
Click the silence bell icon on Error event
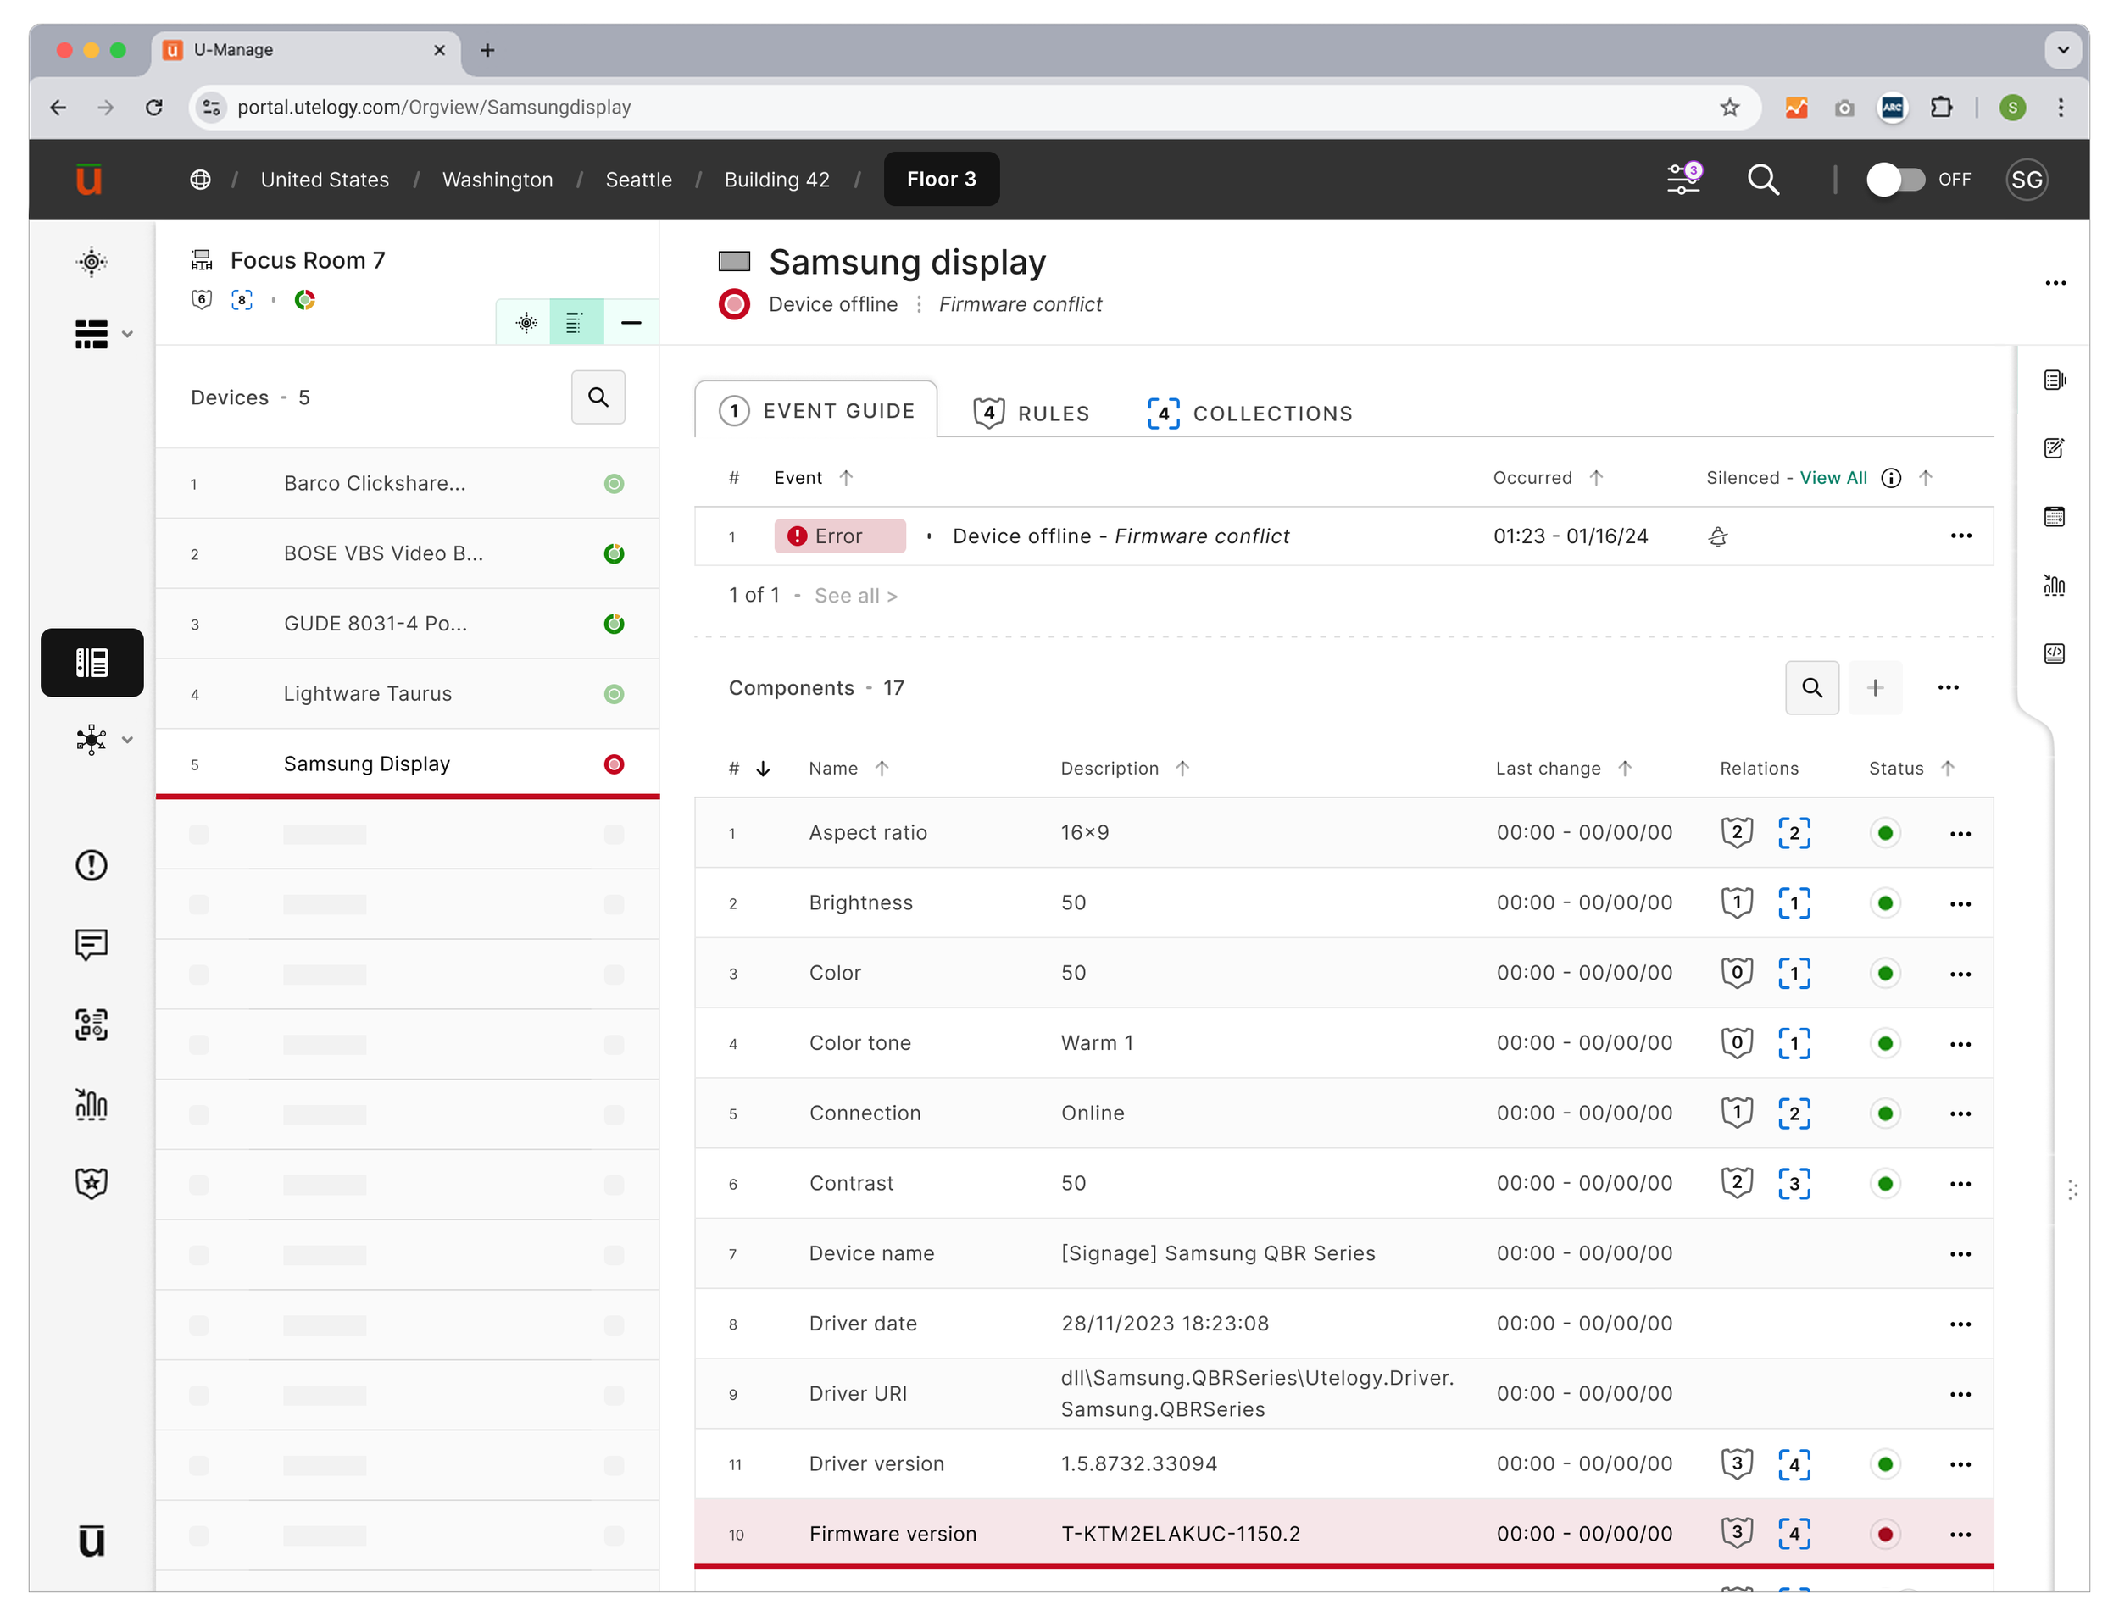1718,536
